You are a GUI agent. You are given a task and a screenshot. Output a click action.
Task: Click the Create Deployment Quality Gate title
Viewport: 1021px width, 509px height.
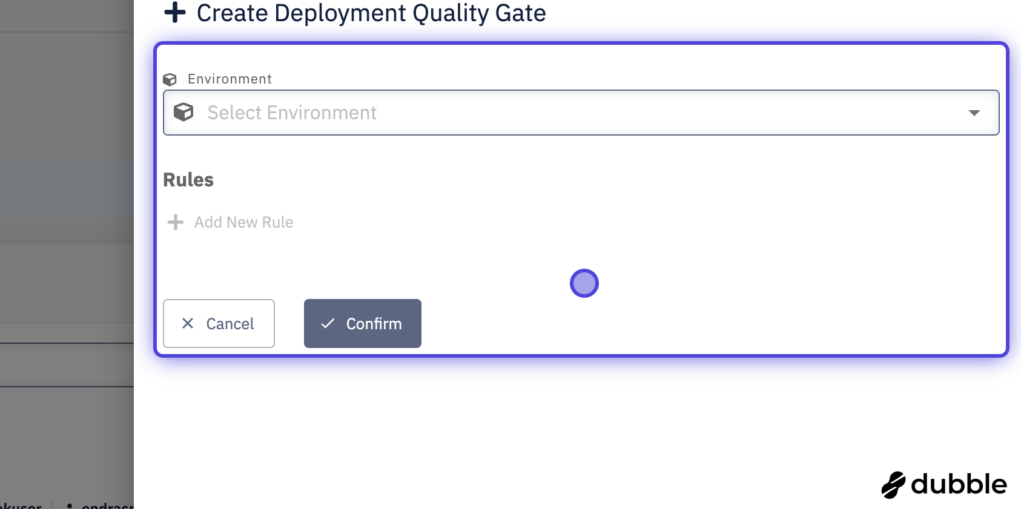[371, 13]
